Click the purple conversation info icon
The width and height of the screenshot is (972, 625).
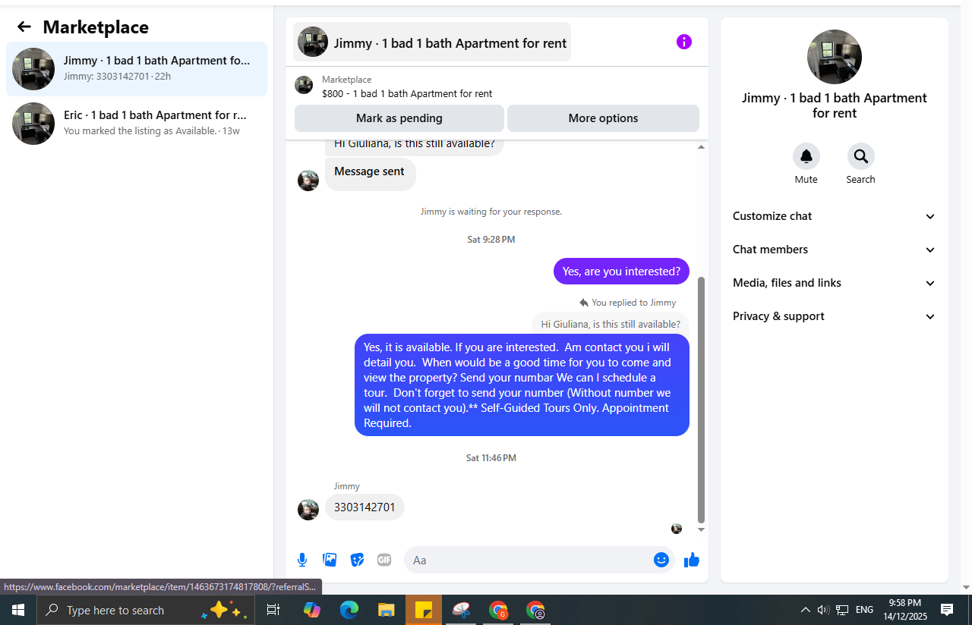click(684, 42)
